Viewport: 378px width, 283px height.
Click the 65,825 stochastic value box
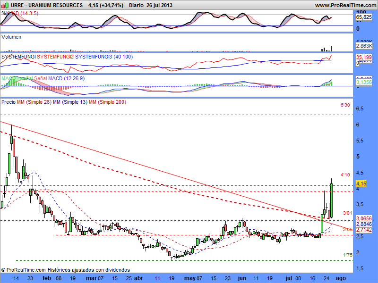364,17
